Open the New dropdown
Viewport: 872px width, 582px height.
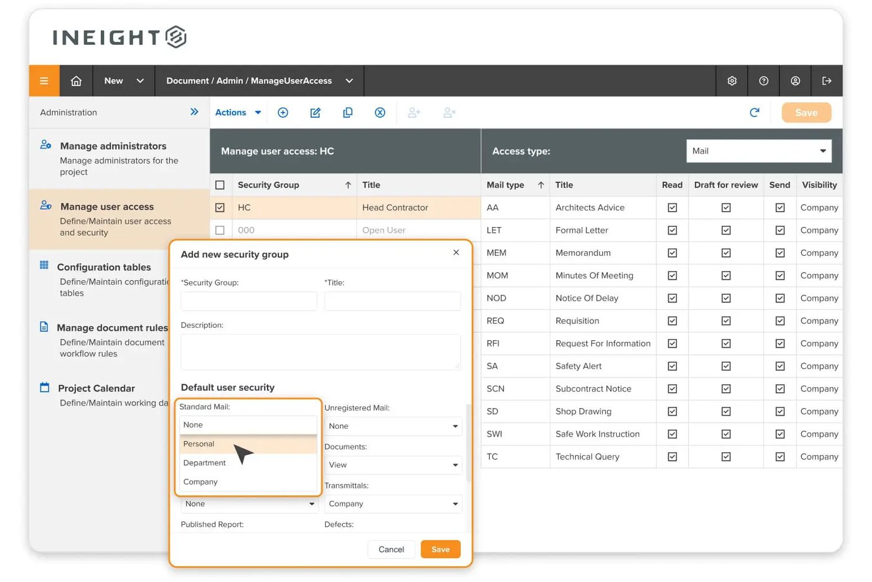[x=124, y=81]
